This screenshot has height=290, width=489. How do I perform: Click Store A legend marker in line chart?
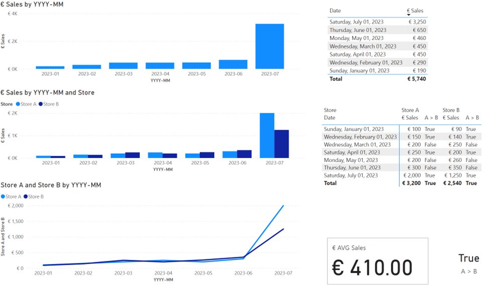point(4,197)
